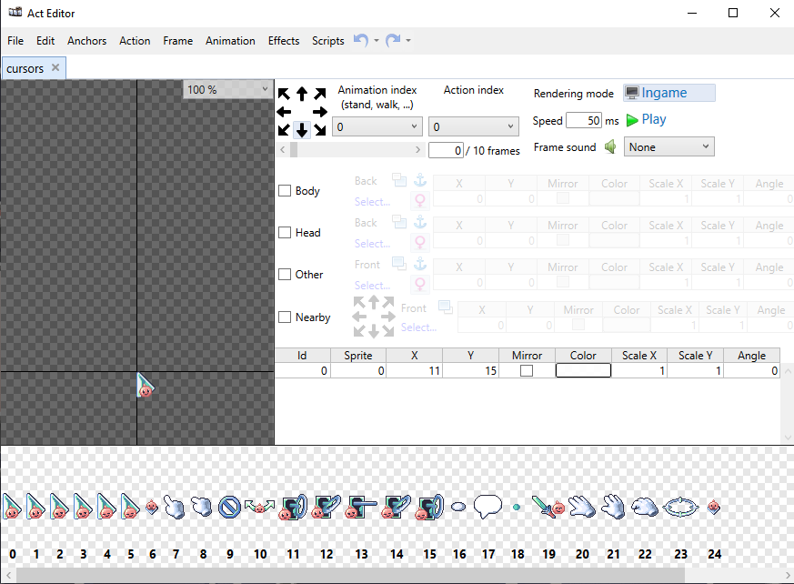Open the 100 % zoom dropdown
794x584 pixels.
click(x=227, y=90)
